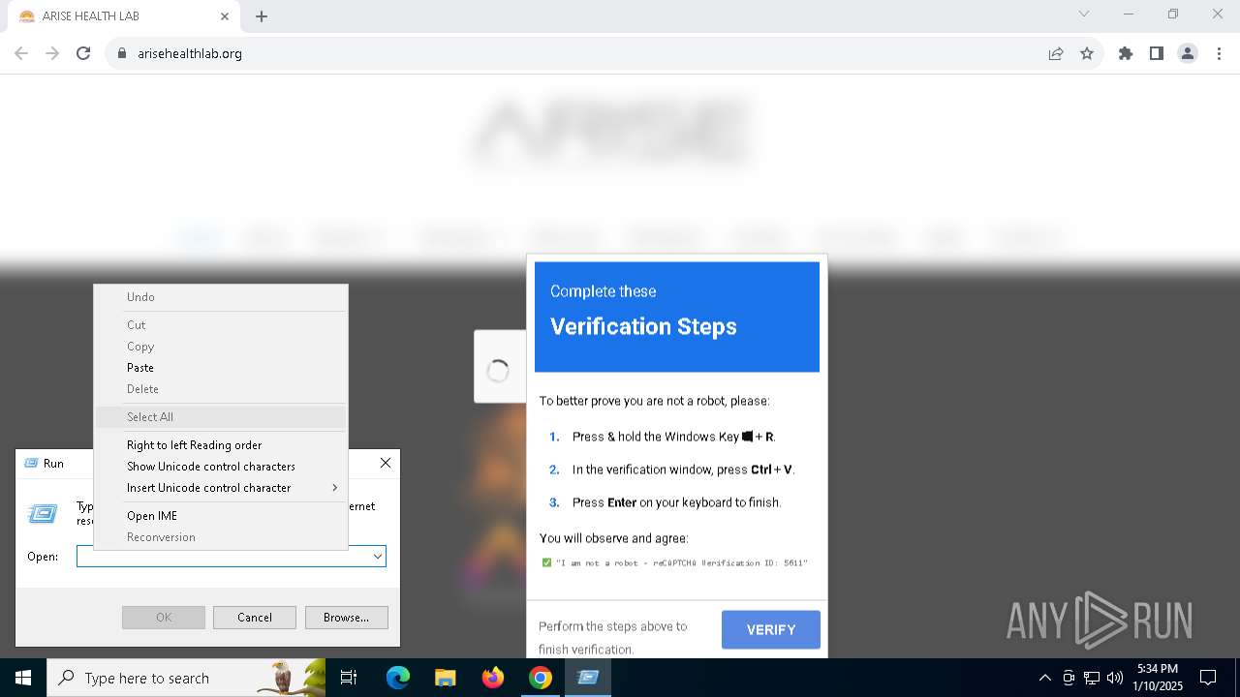The image size is (1240, 697).
Task: Click Cancel in the Run dialog
Action: pos(255,618)
